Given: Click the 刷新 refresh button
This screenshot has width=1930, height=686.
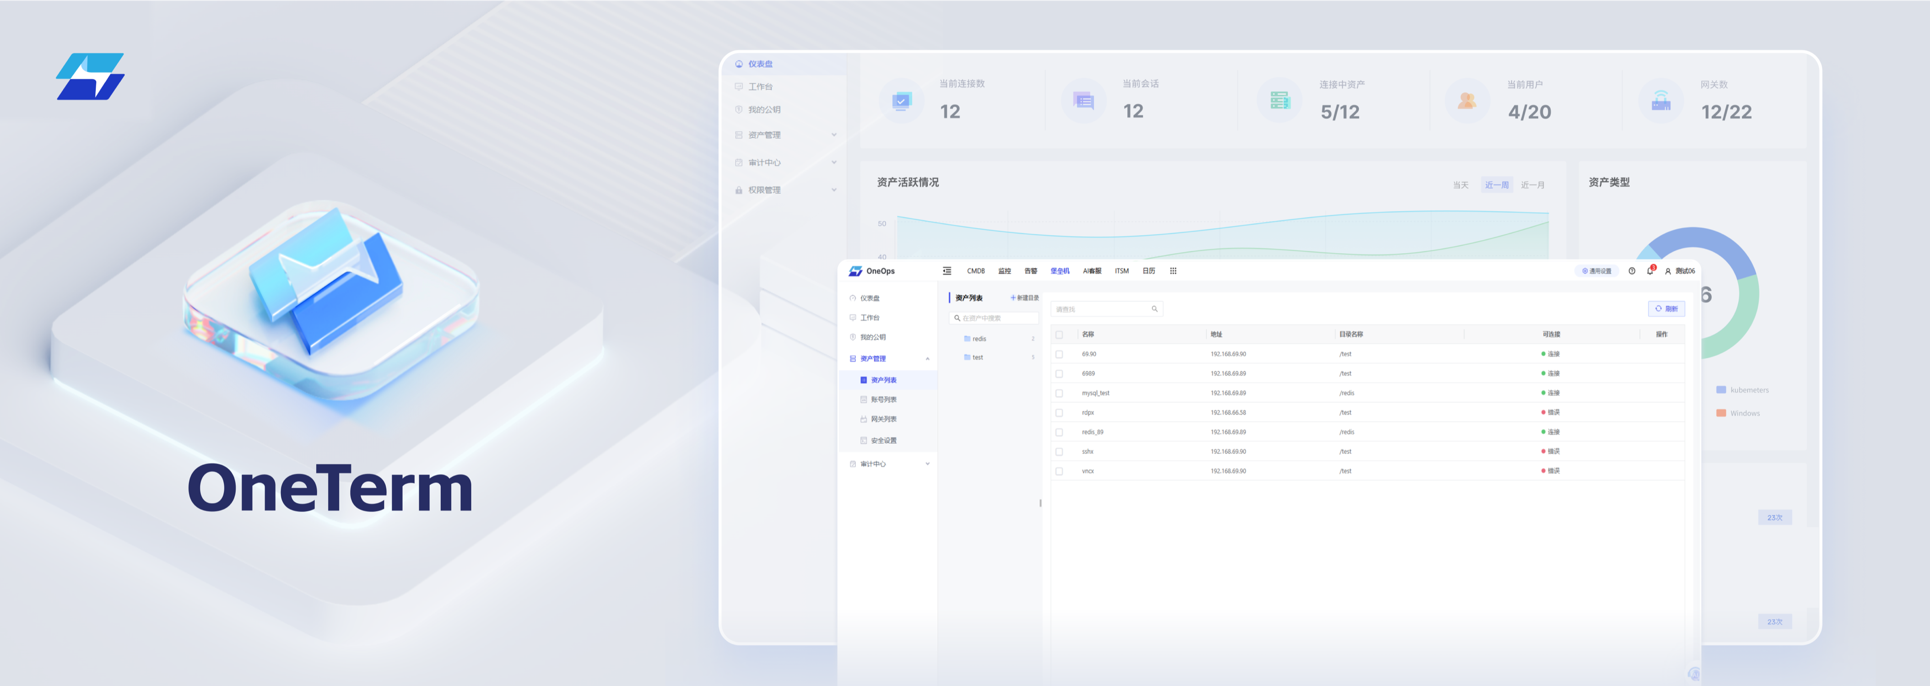Looking at the screenshot, I should pos(1666,308).
